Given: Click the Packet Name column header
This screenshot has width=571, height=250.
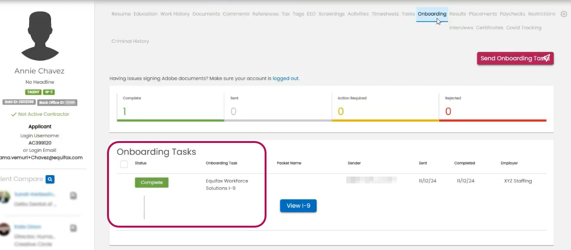Looking at the screenshot, I should pos(289,163).
